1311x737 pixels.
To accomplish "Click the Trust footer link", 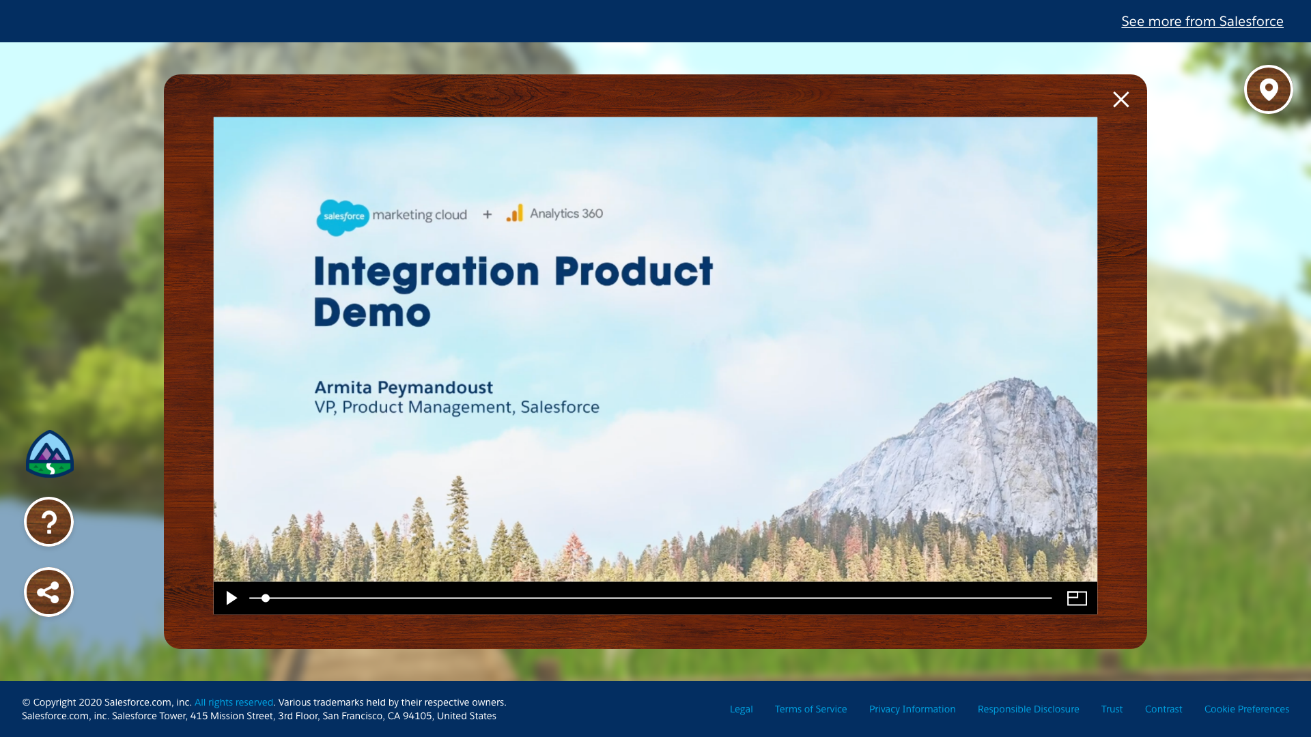I will 1112,709.
